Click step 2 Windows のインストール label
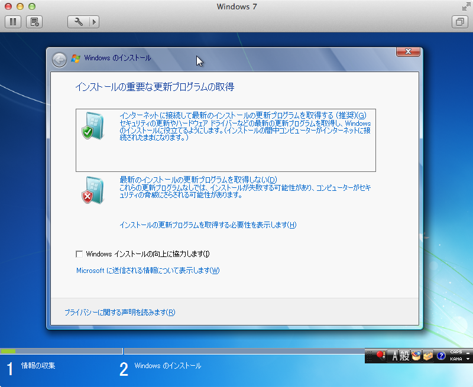473x387 pixels. [168, 366]
